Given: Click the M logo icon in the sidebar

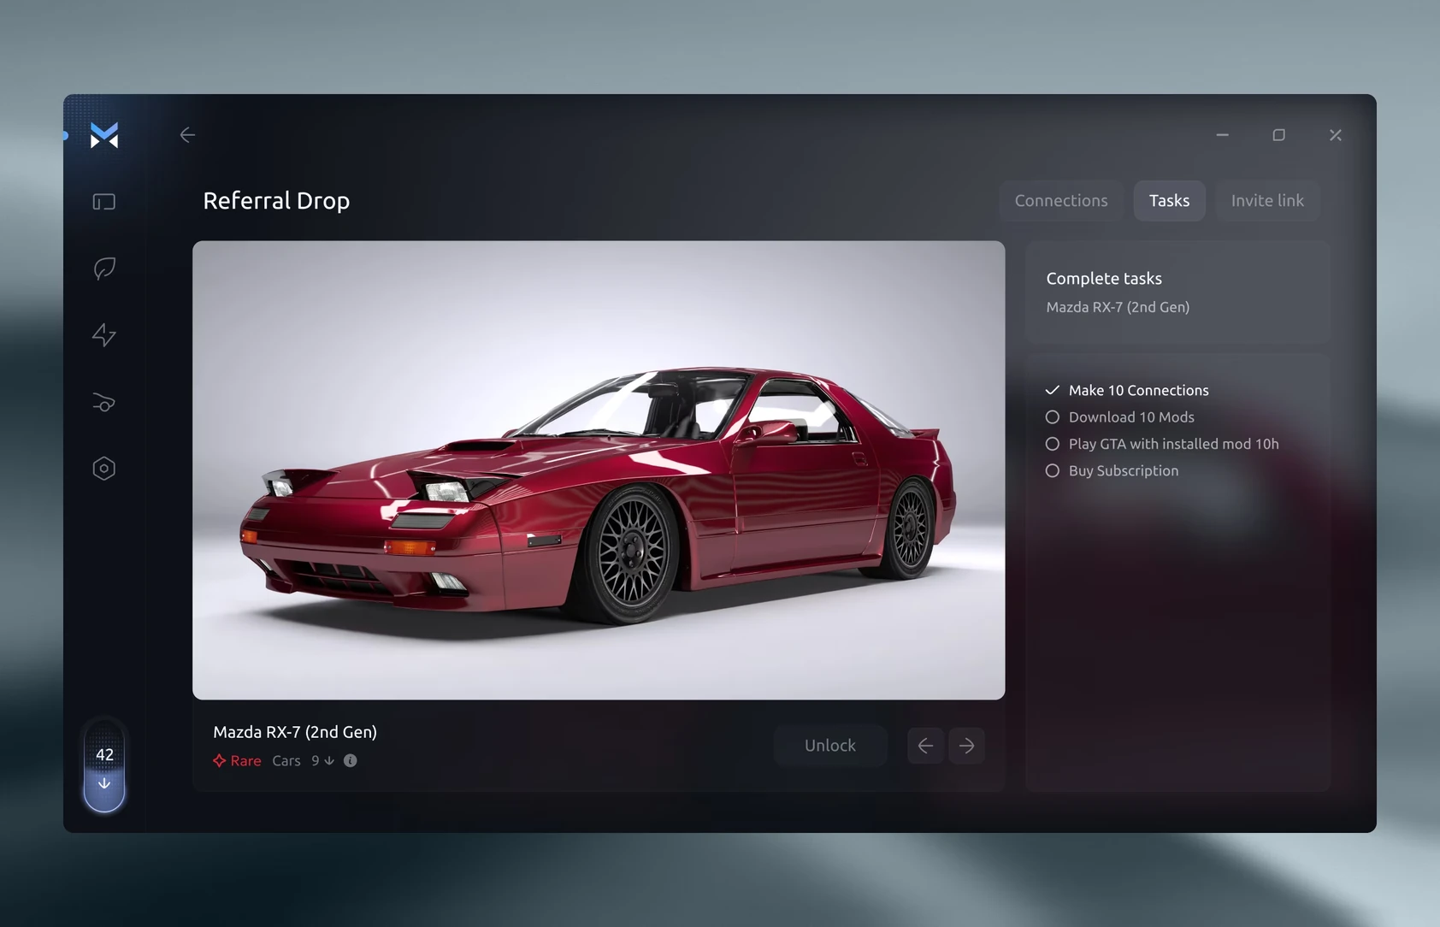Looking at the screenshot, I should coord(104,135).
